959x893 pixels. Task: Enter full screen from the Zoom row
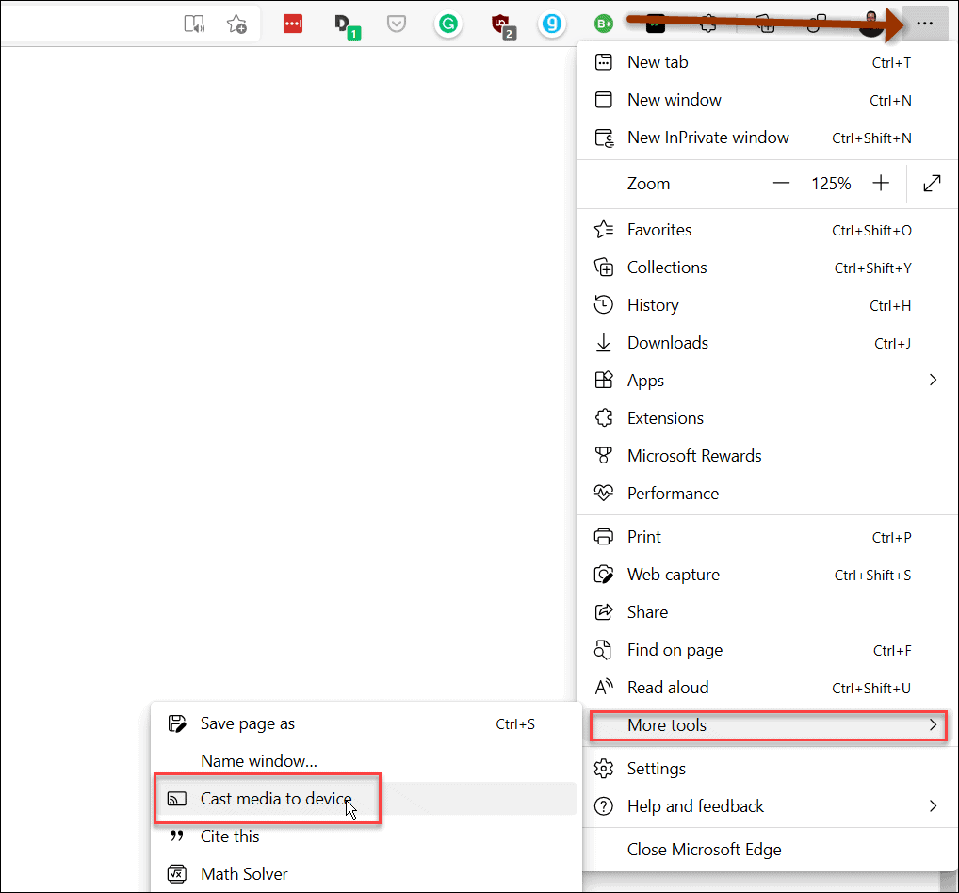click(932, 184)
